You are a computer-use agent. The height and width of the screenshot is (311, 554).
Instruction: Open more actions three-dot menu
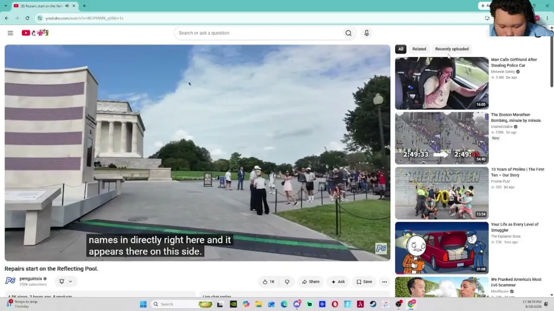[x=384, y=282]
